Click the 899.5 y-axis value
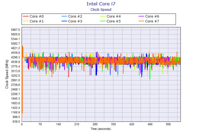This screenshot has height=135, width=202. click(x=16, y=117)
